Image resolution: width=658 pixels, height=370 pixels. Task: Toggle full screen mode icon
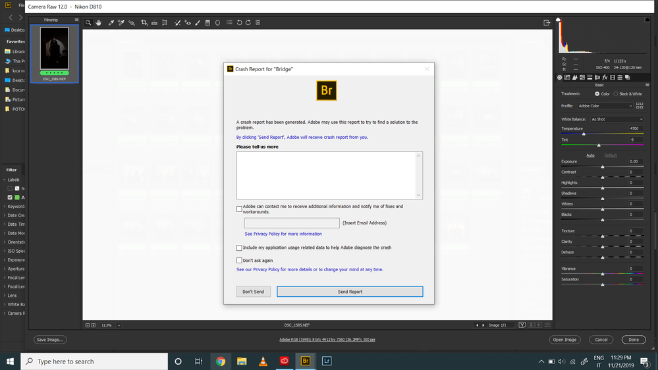click(x=547, y=22)
